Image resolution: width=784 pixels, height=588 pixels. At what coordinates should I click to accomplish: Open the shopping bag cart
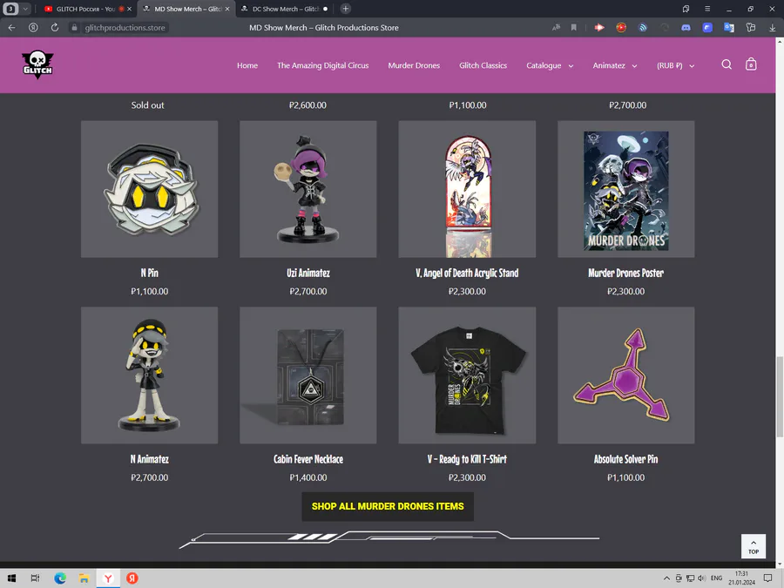point(751,64)
